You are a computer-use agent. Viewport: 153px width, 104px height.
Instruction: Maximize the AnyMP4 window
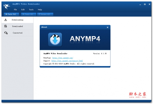point(145,4)
